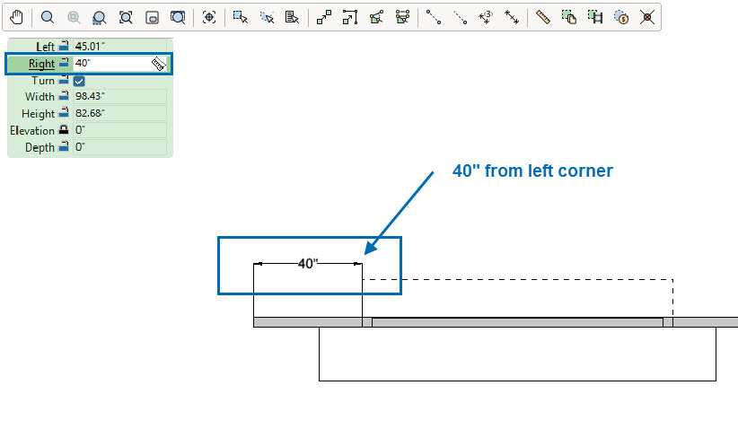
Task: Click the Height property label
Action: click(38, 114)
